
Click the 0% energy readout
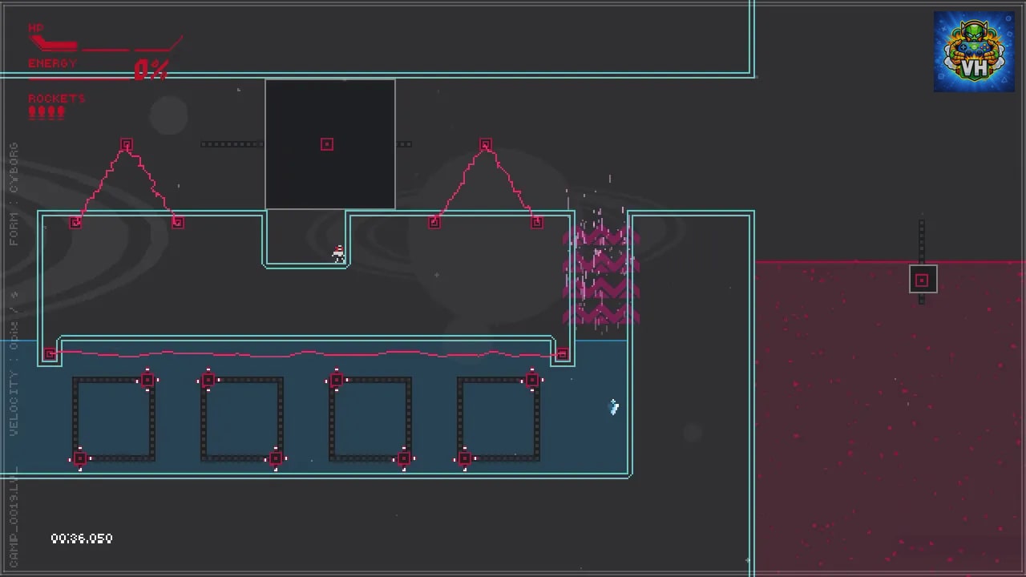tap(151, 71)
